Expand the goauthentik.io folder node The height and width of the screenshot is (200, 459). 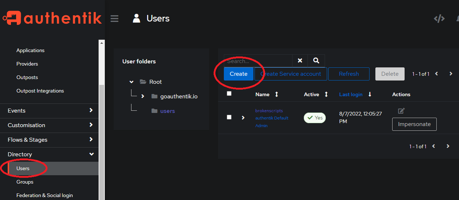pos(143,97)
